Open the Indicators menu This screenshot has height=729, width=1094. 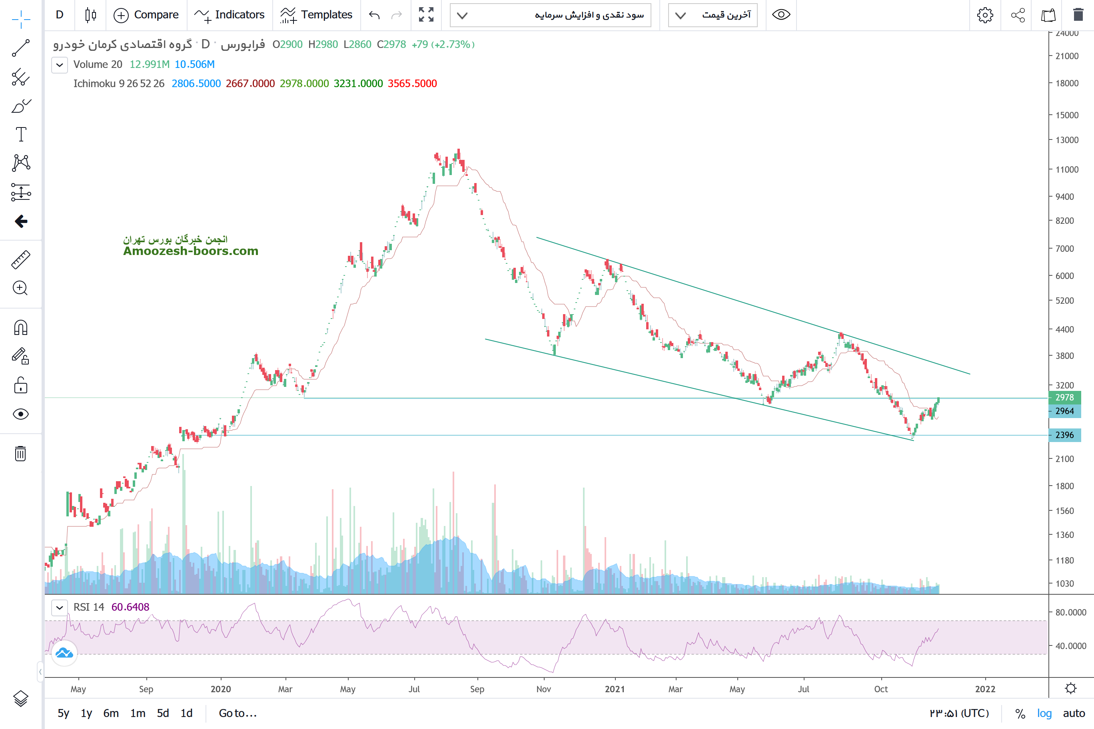point(229,15)
